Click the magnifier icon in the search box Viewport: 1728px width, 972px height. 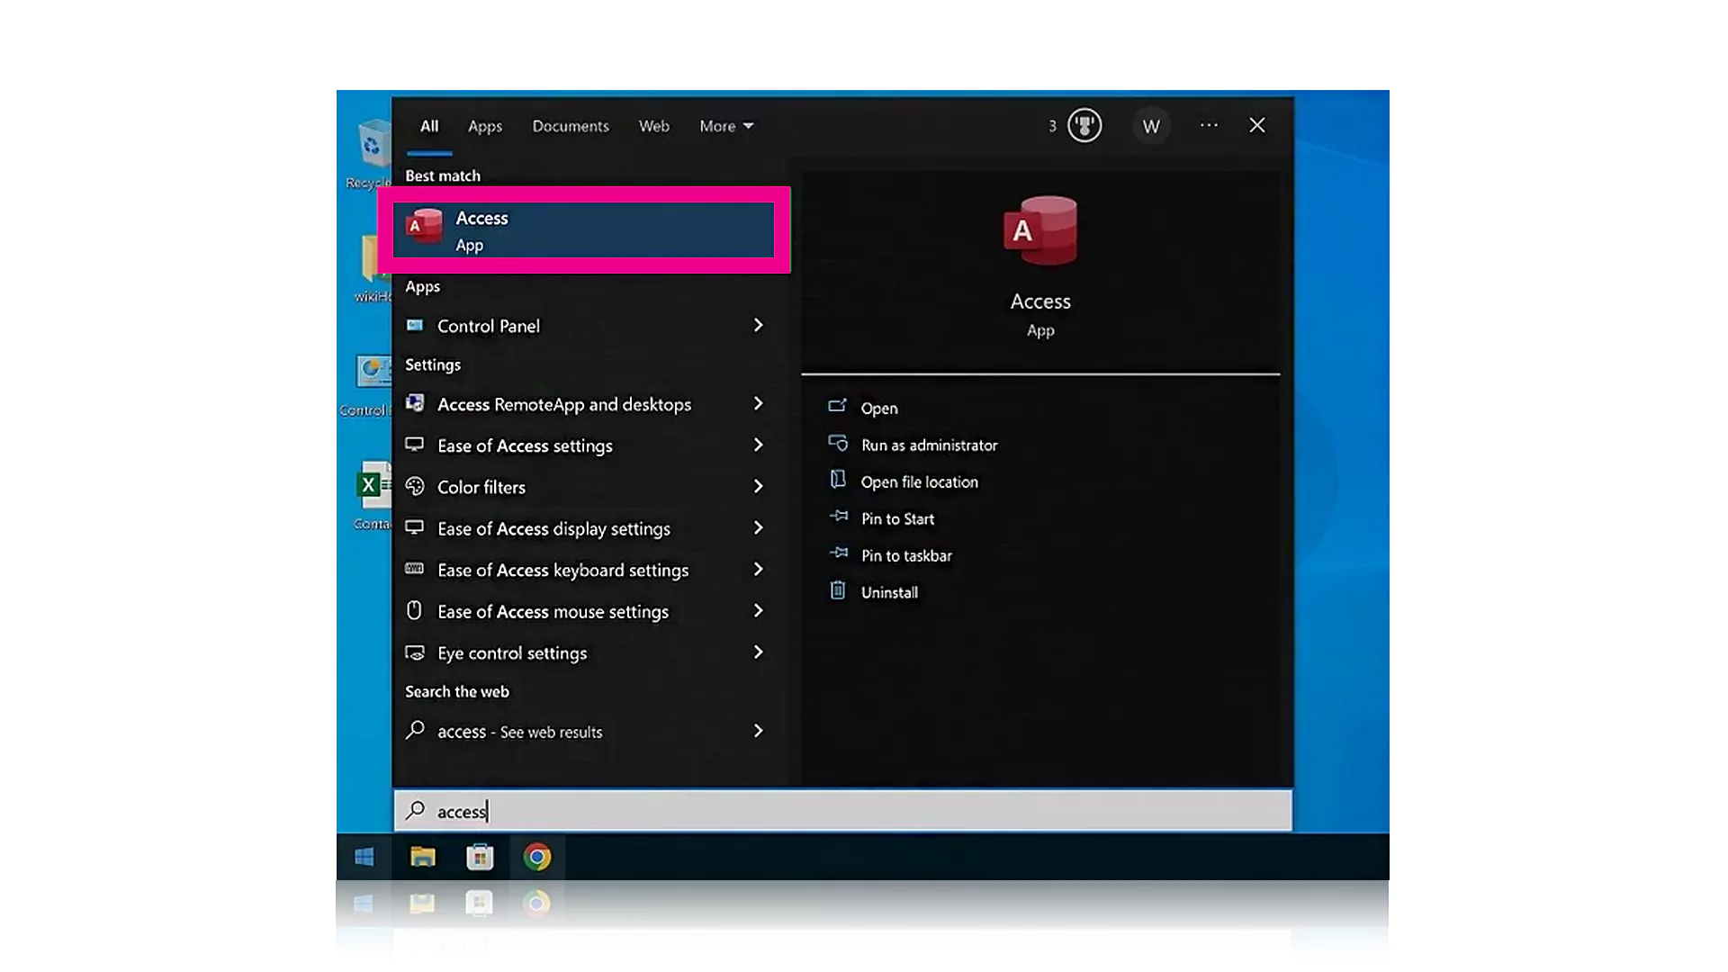(415, 810)
